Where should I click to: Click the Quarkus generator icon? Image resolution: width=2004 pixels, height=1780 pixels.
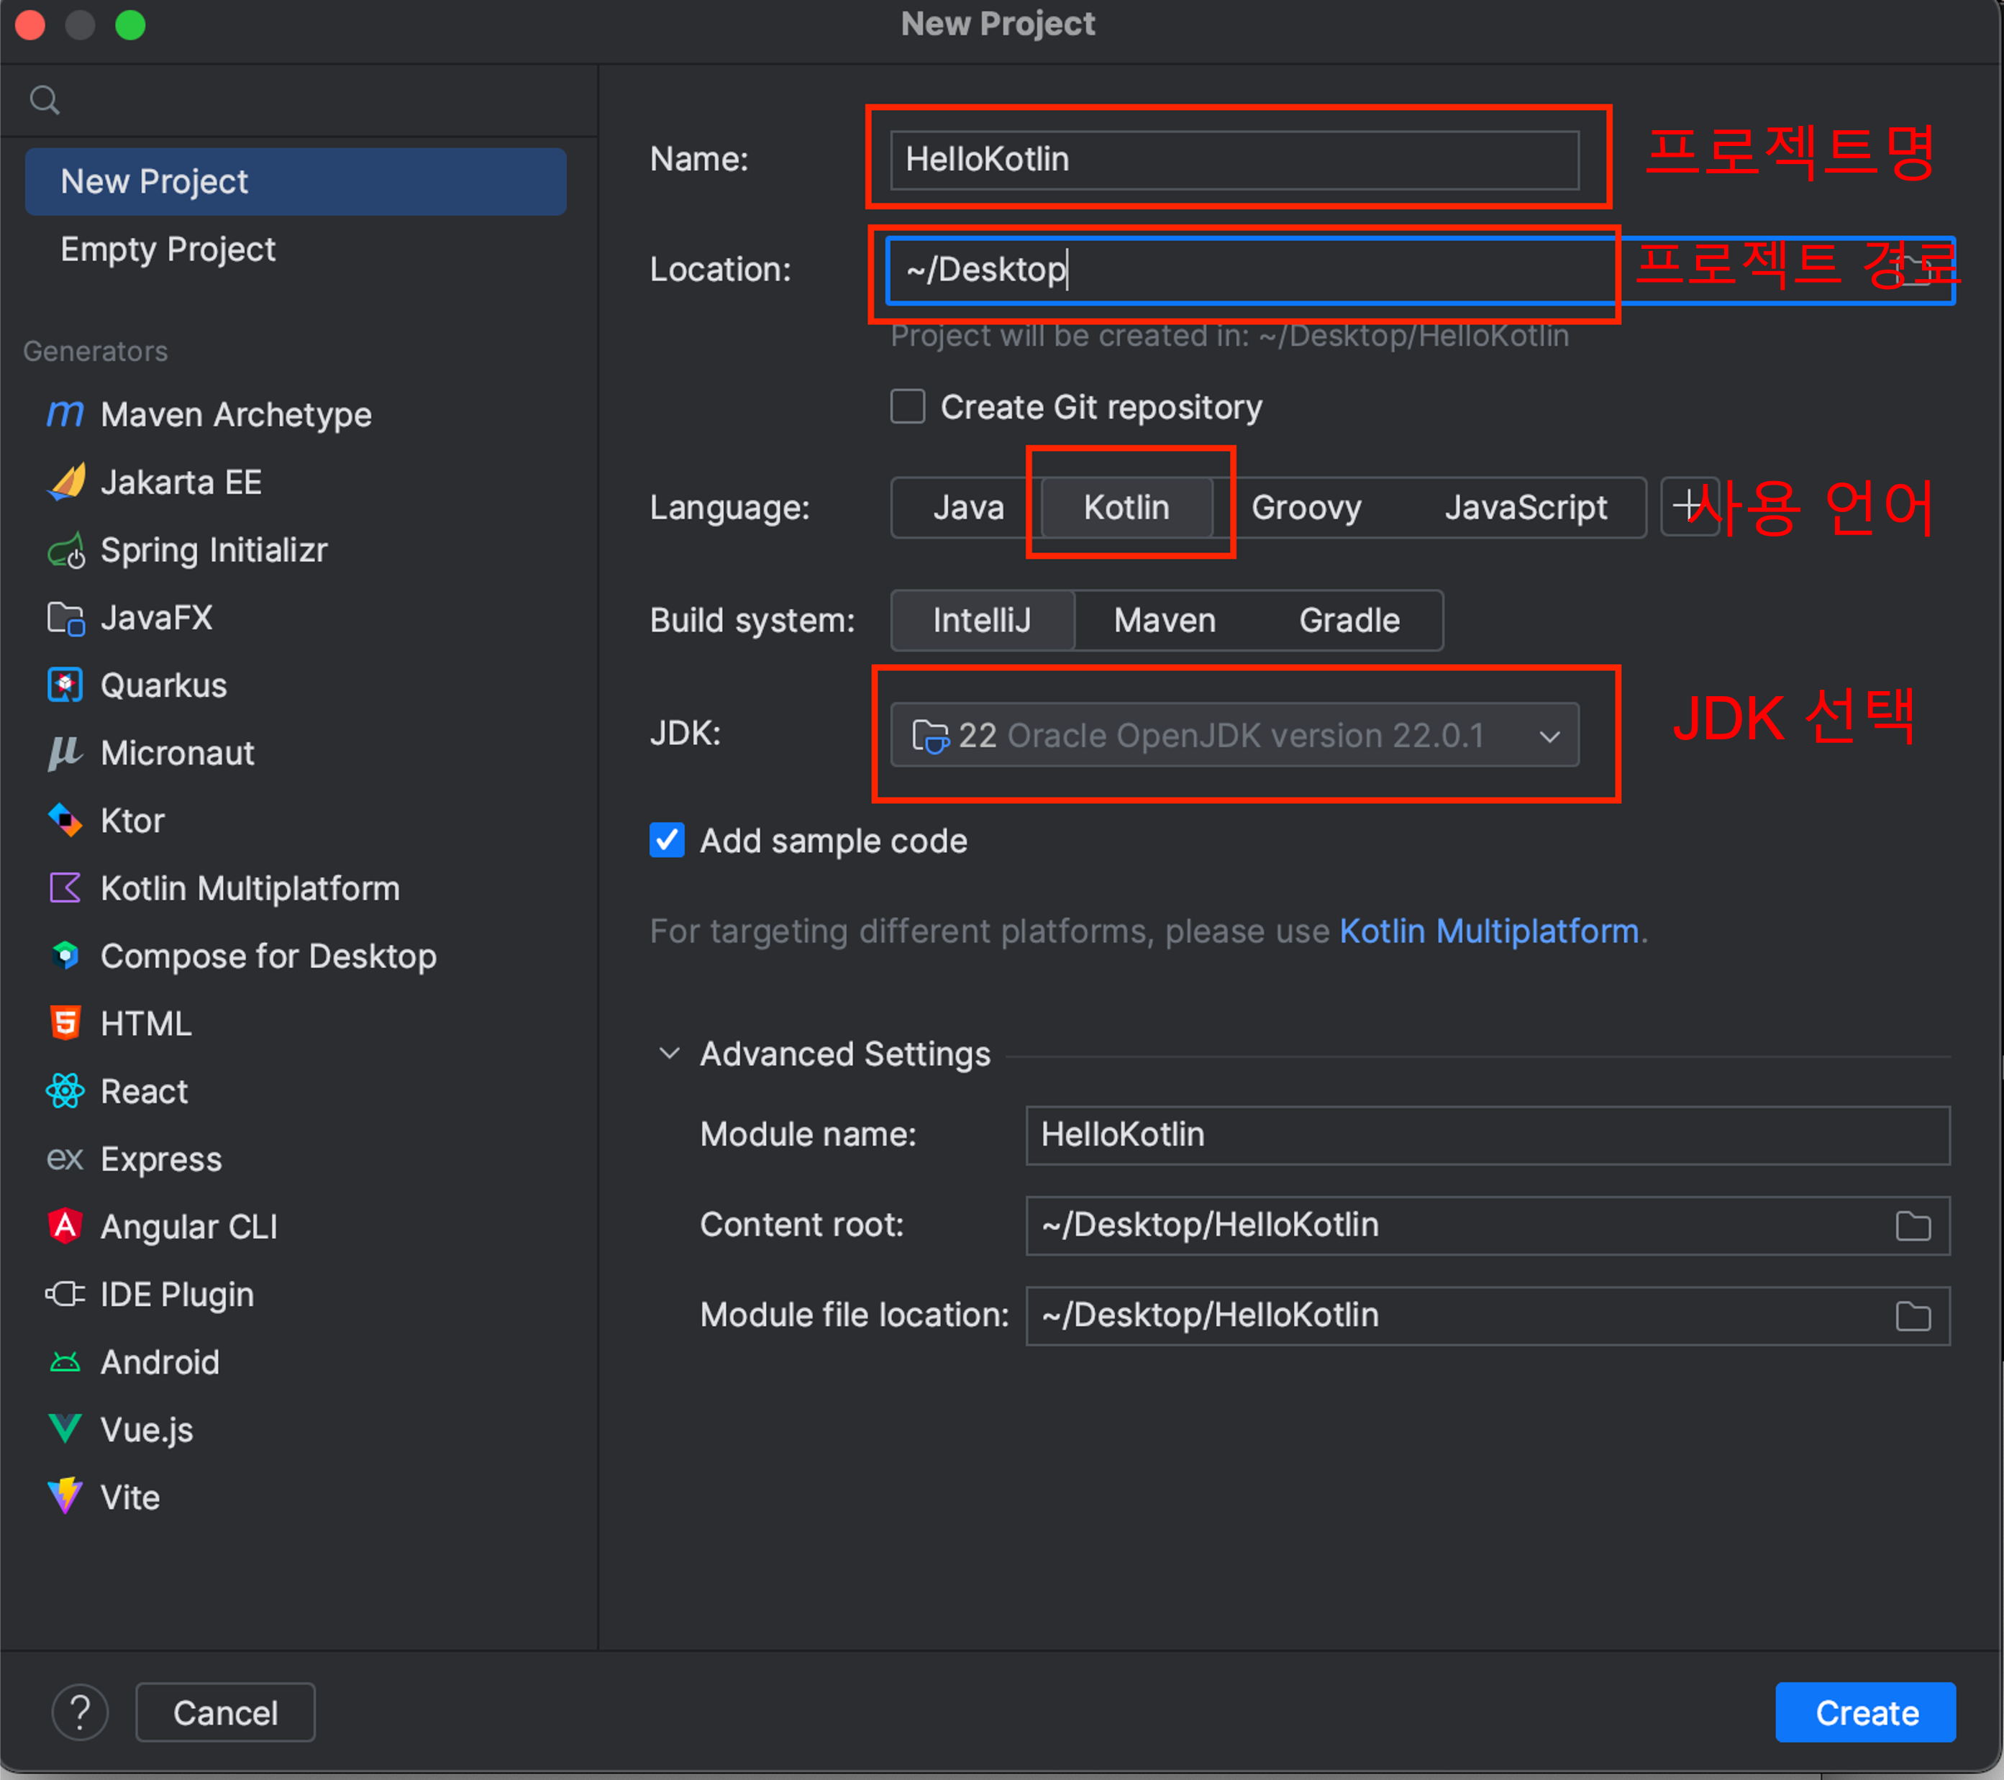click(65, 685)
